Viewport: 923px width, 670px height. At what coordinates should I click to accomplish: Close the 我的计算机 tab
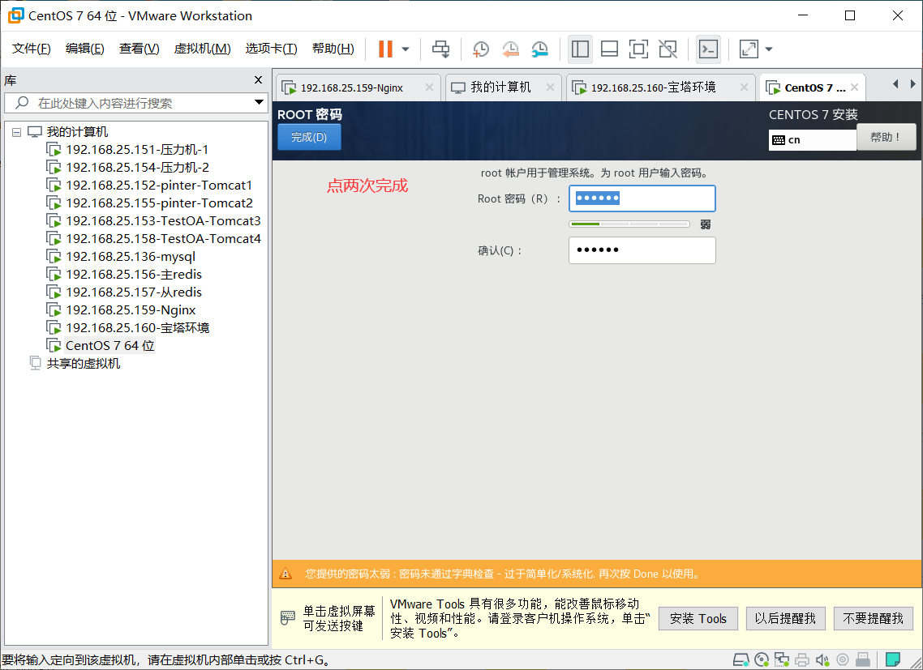[550, 87]
